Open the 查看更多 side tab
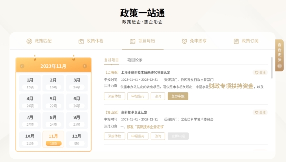This screenshot has height=162, width=286. pos(279,55)
